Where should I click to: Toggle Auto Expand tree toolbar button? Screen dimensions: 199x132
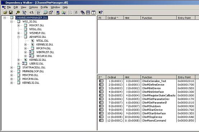tap(24, 13)
